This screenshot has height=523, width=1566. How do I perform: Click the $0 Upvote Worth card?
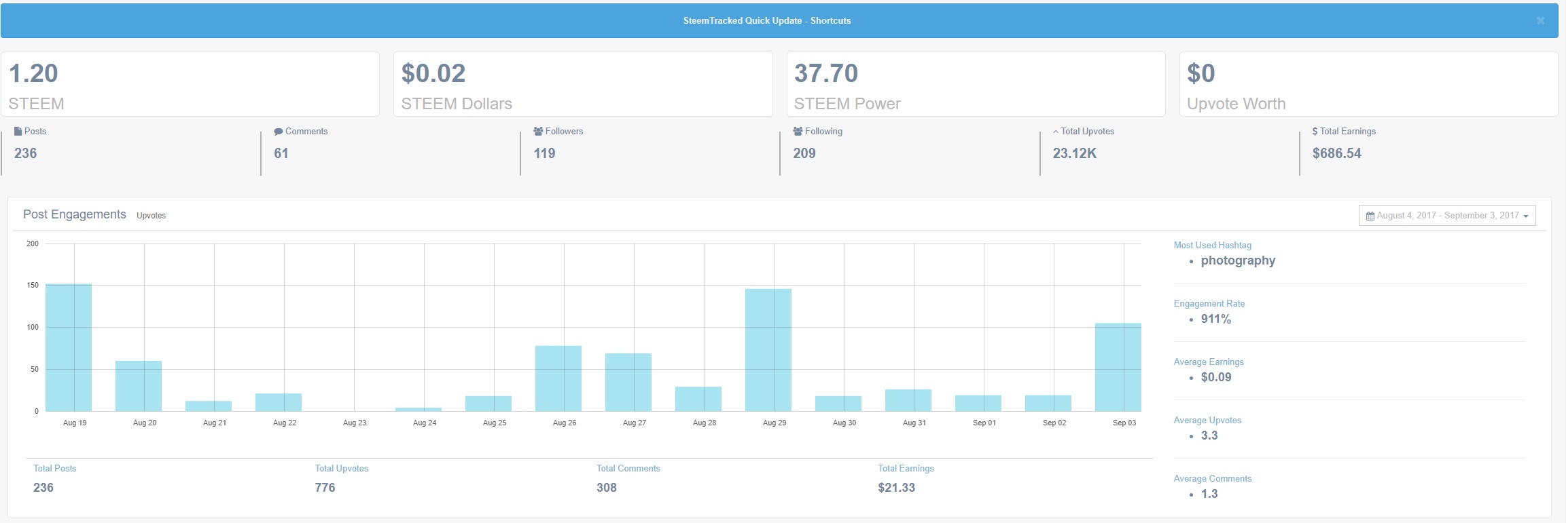coord(1368,84)
